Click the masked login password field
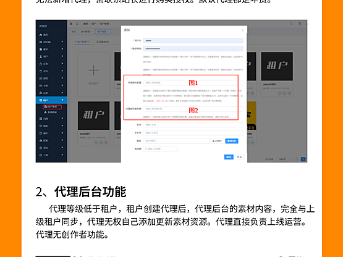The width and height of the screenshot is (343, 257). point(193,49)
